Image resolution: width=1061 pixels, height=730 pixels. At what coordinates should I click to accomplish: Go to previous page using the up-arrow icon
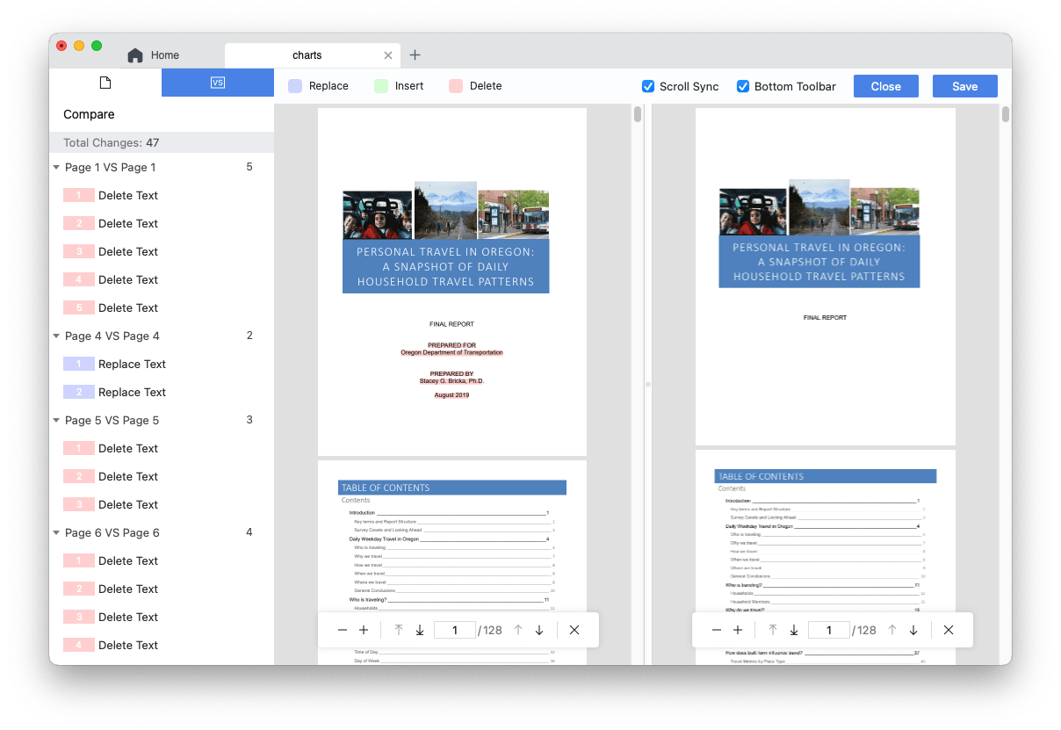517,630
